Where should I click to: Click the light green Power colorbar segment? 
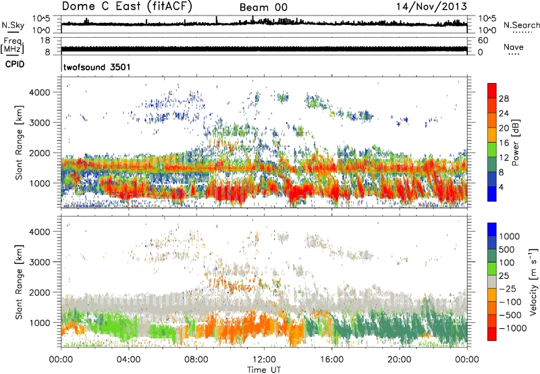pos(492,150)
